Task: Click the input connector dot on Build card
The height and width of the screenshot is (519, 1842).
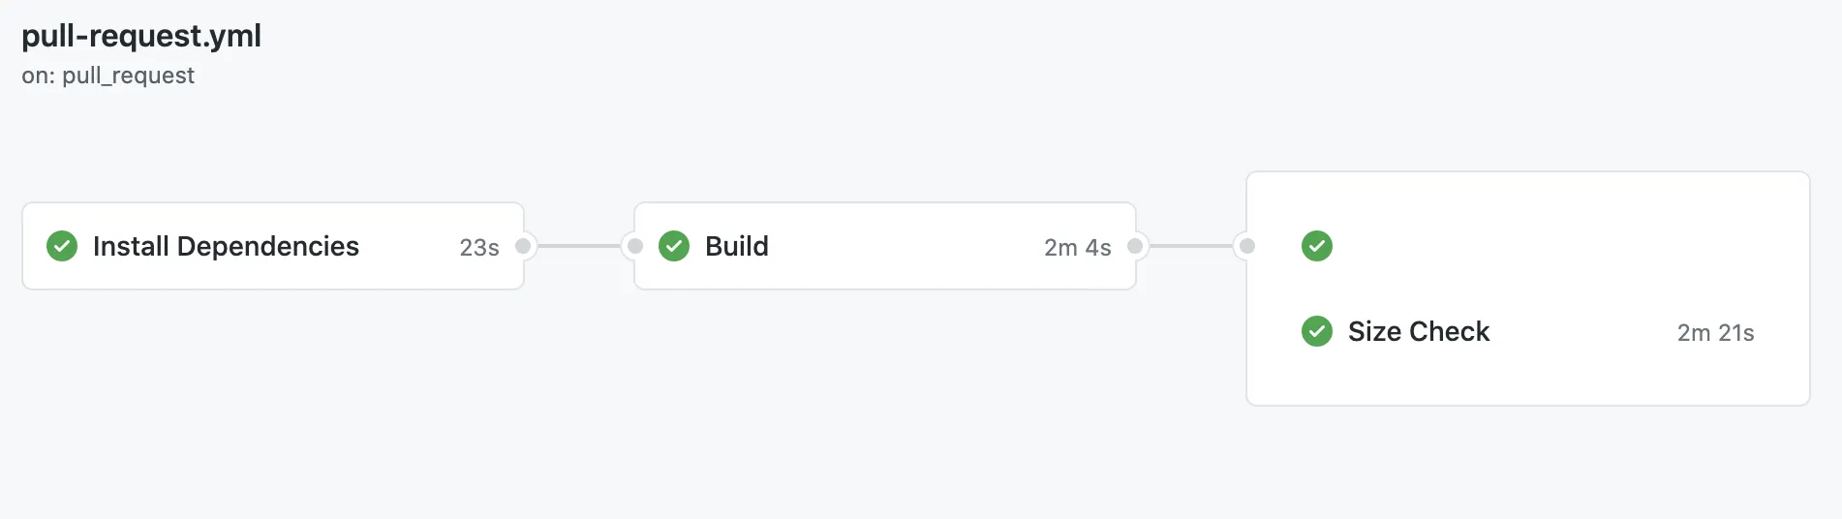Action: click(x=635, y=246)
